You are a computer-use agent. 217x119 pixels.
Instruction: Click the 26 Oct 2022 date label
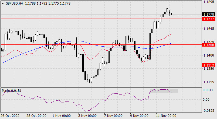coord(10,116)
